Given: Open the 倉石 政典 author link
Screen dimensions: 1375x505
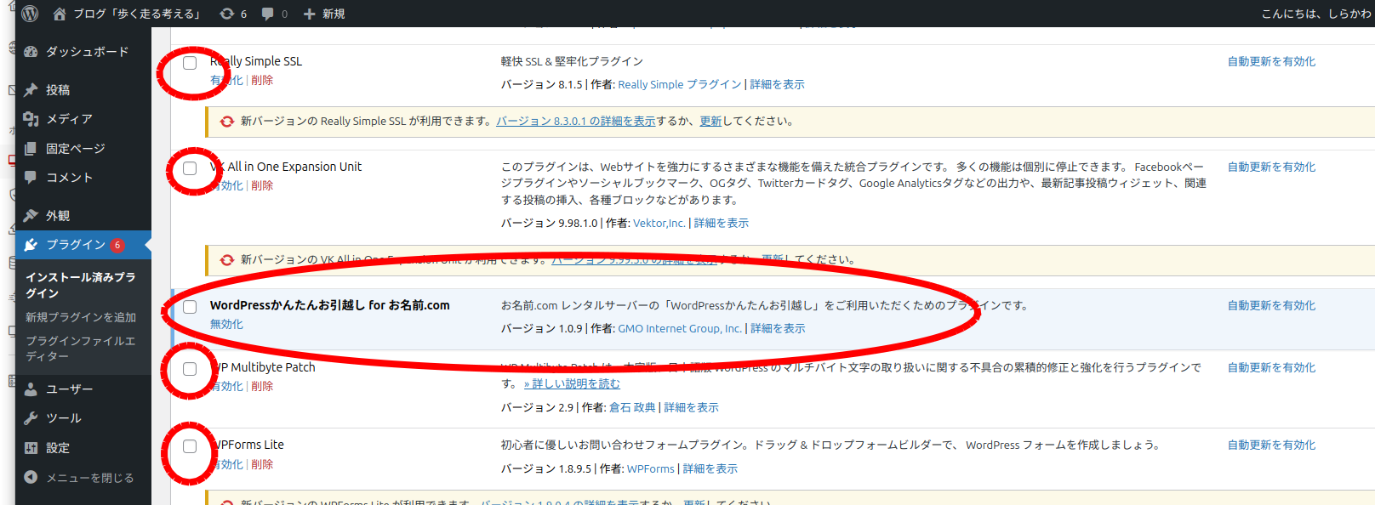Looking at the screenshot, I should tap(632, 407).
